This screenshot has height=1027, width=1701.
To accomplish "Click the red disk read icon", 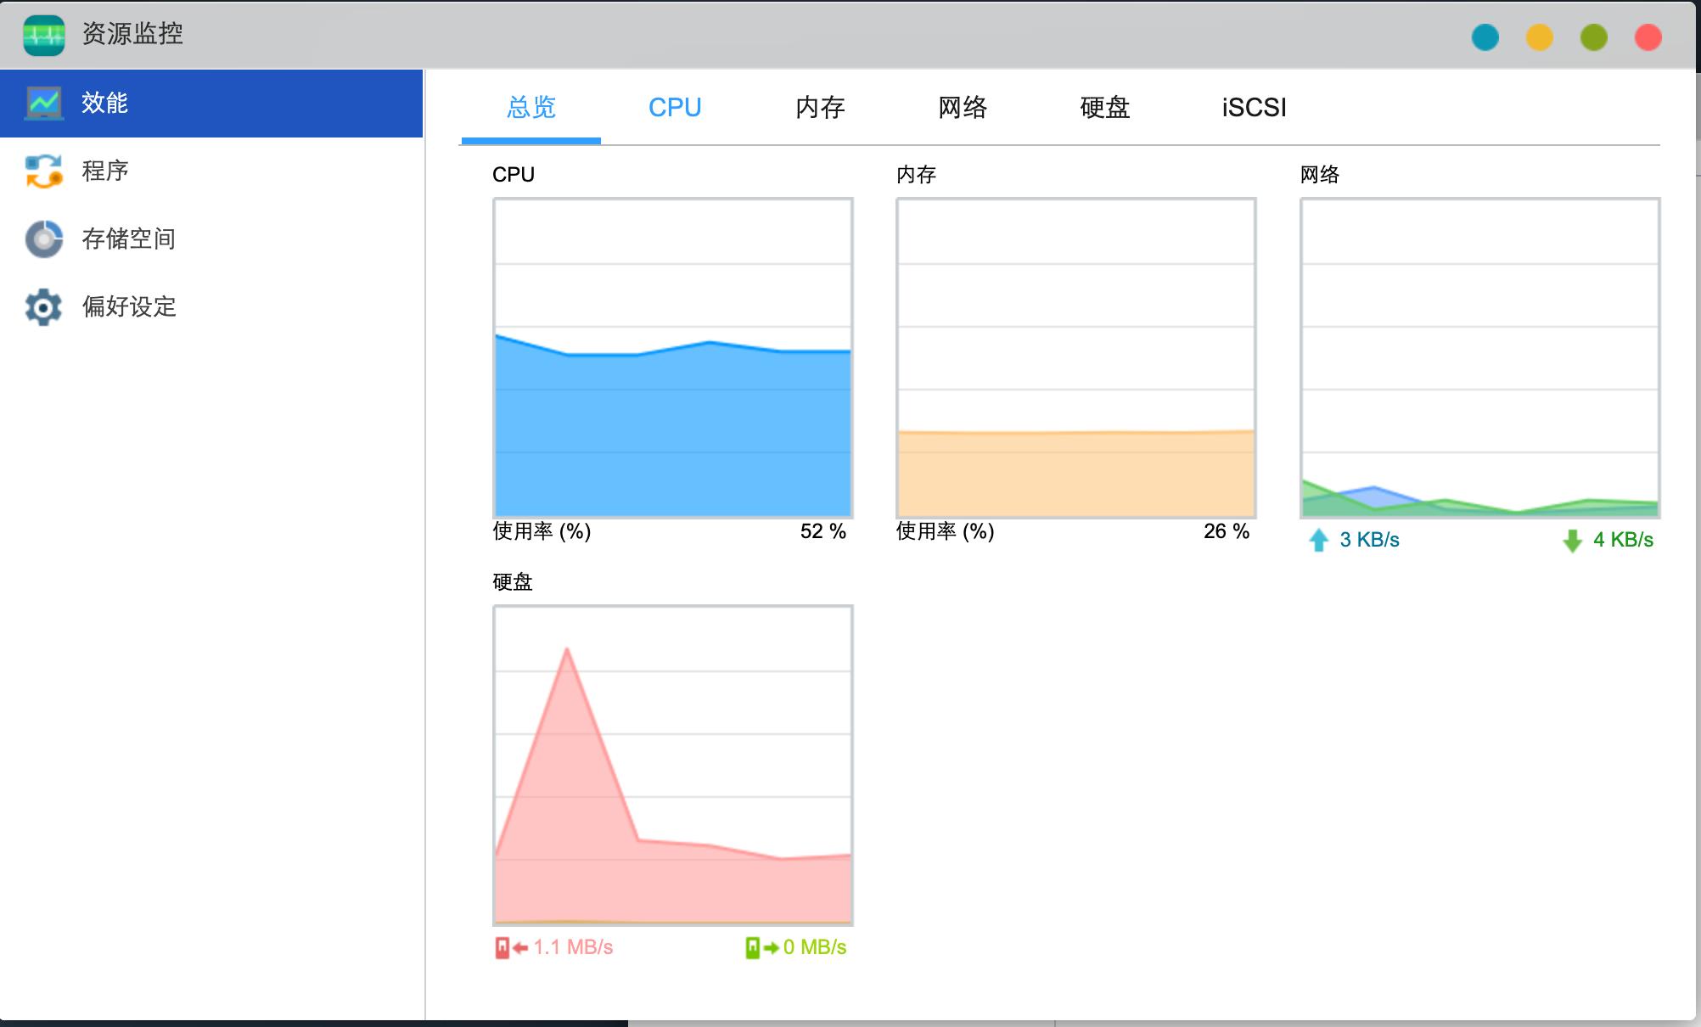I will (502, 948).
